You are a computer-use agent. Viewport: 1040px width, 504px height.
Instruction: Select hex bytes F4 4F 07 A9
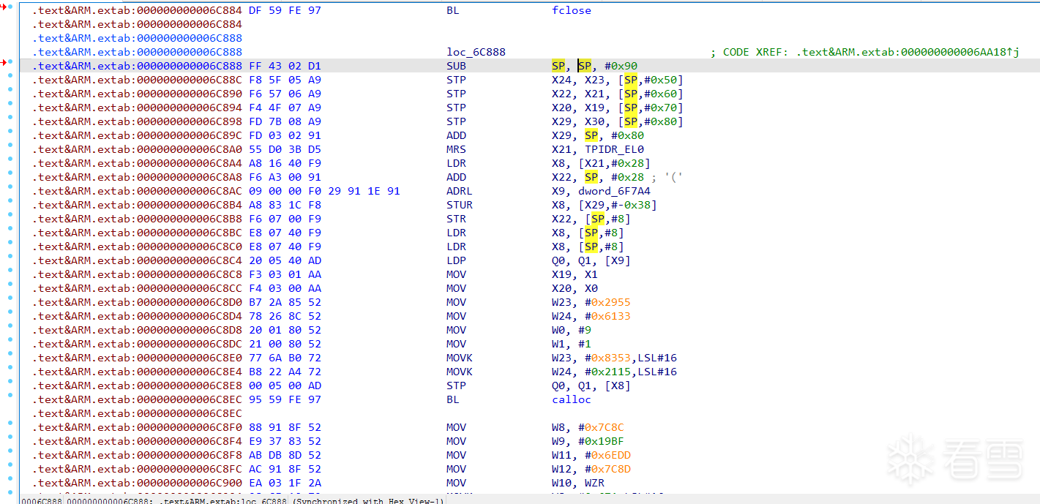[285, 108]
